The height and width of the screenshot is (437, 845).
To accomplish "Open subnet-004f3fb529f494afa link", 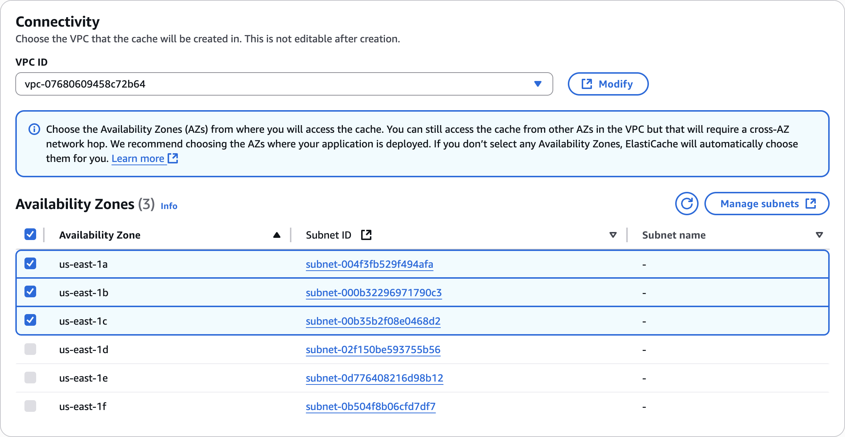I will tap(369, 264).
